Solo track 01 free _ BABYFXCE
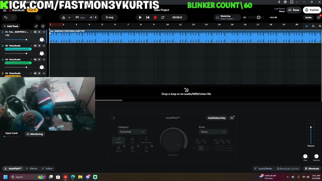Screen dimensions: 322x181 click(x=39, y=32)
